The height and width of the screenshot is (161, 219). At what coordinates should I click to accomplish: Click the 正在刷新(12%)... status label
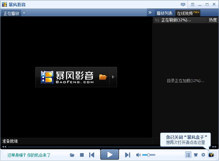(176, 20)
